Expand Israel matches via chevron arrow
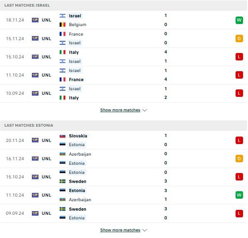The image size is (248, 238). click(x=144, y=110)
